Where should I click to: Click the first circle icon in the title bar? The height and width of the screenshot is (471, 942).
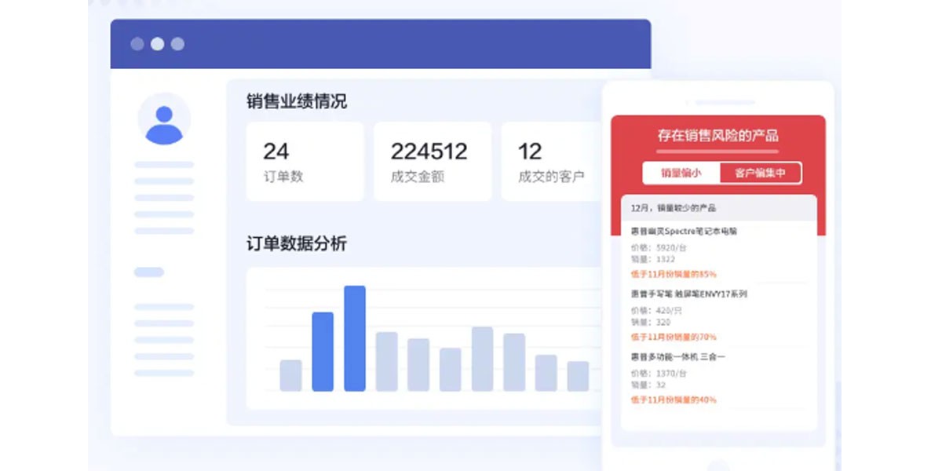[137, 44]
